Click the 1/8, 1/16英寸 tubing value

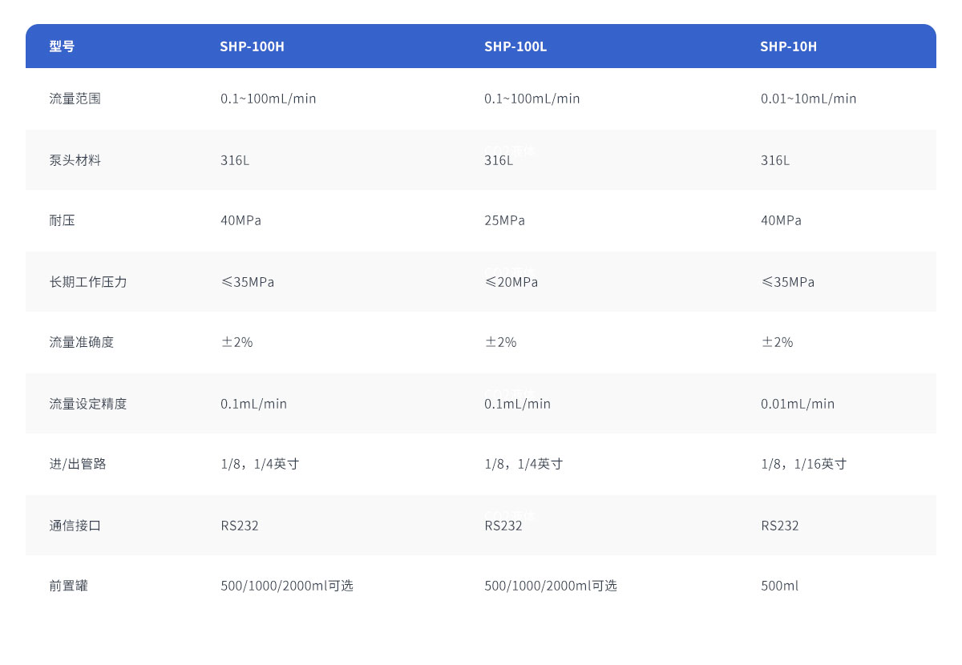coord(803,464)
